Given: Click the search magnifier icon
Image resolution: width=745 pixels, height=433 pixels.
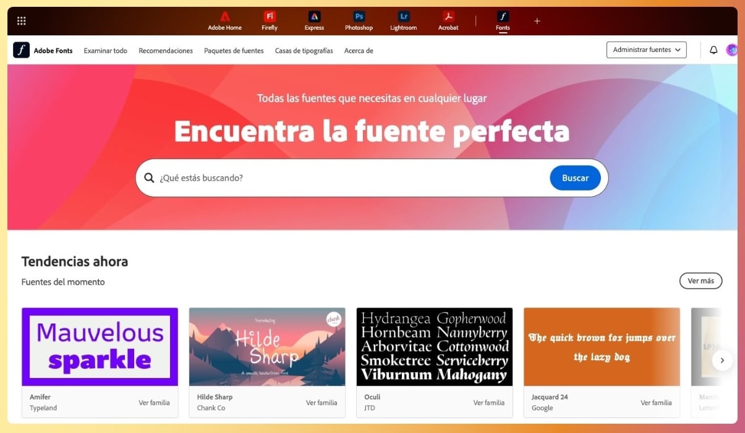Looking at the screenshot, I should [149, 178].
